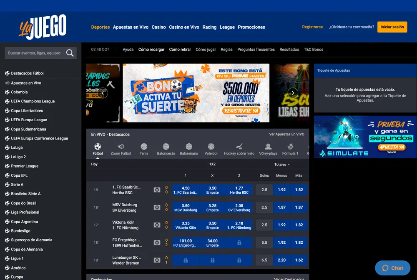Image resolution: width=417 pixels, height=280 pixels.
Task: Expand the Totales market dropdown
Action: tap(282, 165)
